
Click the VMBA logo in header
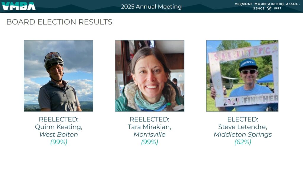point(19,6)
